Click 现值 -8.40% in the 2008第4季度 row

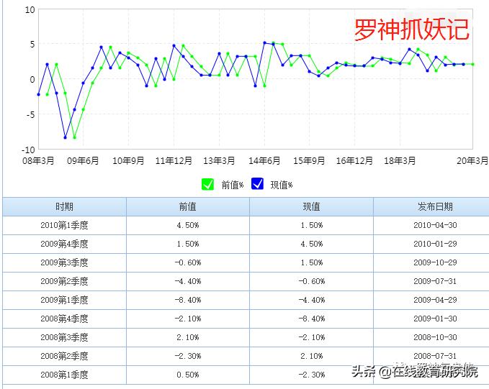[x=312, y=319]
